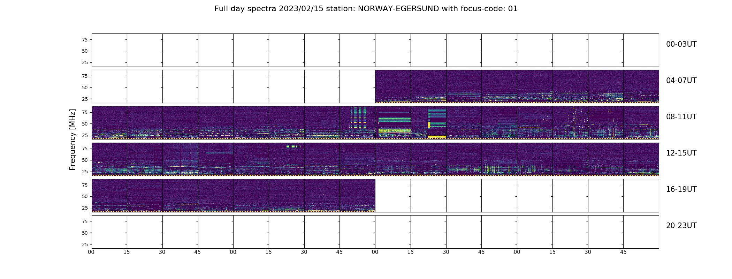This screenshot has height=279, width=732.
Task: Click the 25 tick of the 20-23UT row
Action: point(84,244)
